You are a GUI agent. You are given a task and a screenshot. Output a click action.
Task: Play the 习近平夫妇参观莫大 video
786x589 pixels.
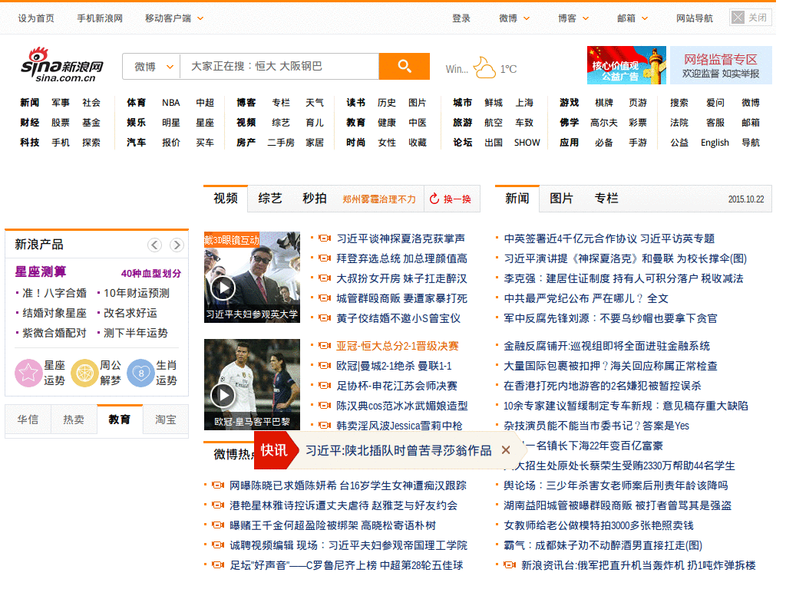point(223,289)
